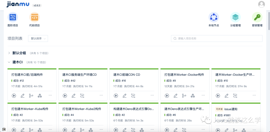Open 打包建木CI前/后端构件 card title
The height and width of the screenshot is (132, 270).
click(27, 75)
